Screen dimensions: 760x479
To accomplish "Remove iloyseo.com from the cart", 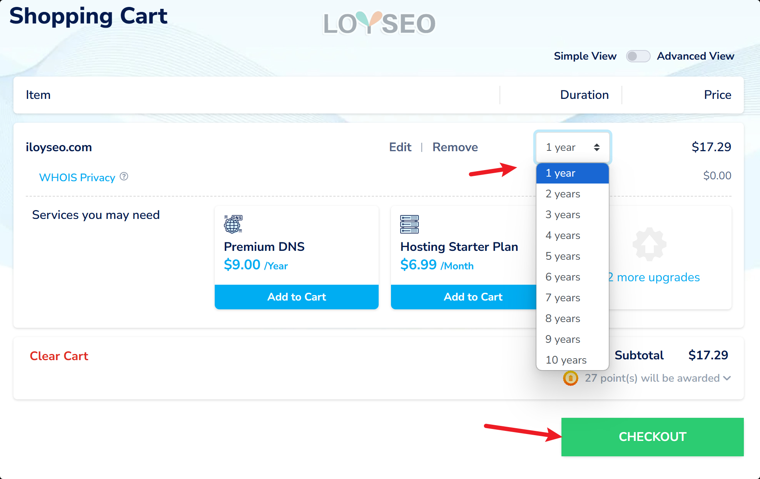I will point(455,147).
